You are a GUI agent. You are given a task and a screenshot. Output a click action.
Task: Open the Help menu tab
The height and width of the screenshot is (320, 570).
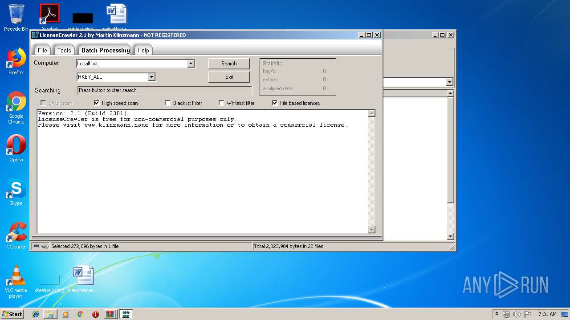tap(143, 50)
